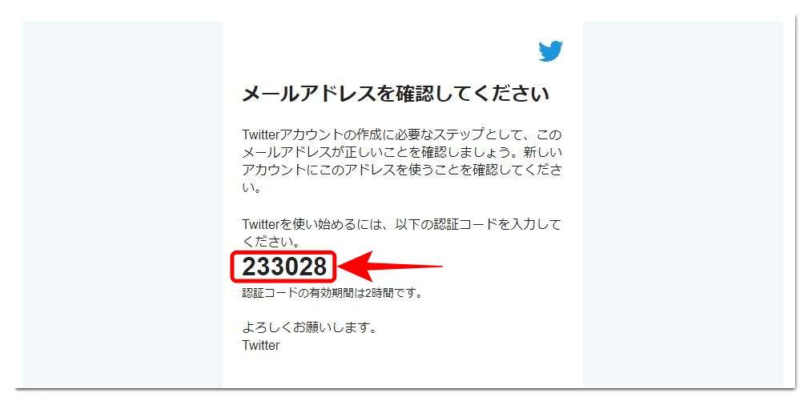The image size is (808, 401).
Task: Click the right light-blue margin panel
Action: [x=683, y=205]
